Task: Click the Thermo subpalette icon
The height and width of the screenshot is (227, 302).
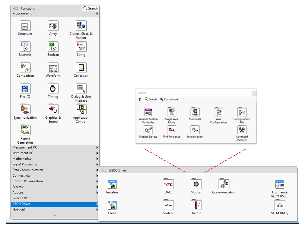Action: tap(196, 205)
